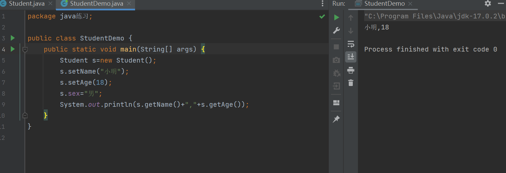Click the s.setAge(18) statement
The image size is (506, 173).
tap(86, 83)
